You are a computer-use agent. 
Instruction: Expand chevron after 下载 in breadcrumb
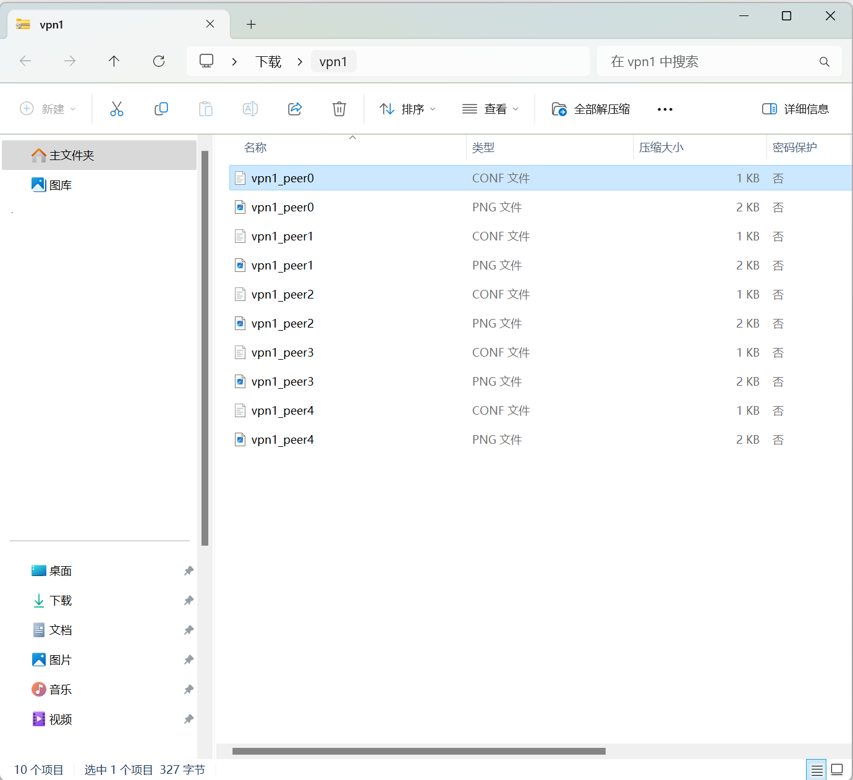coord(300,62)
